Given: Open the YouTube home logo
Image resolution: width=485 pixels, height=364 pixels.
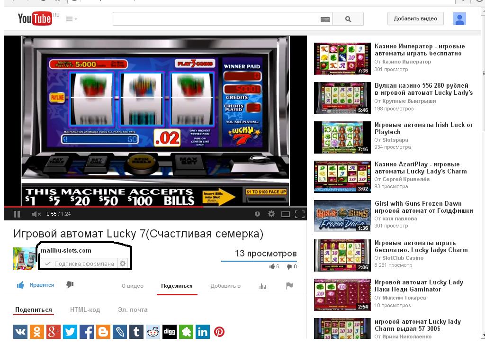Looking at the screenshot, I should point(35,18).
